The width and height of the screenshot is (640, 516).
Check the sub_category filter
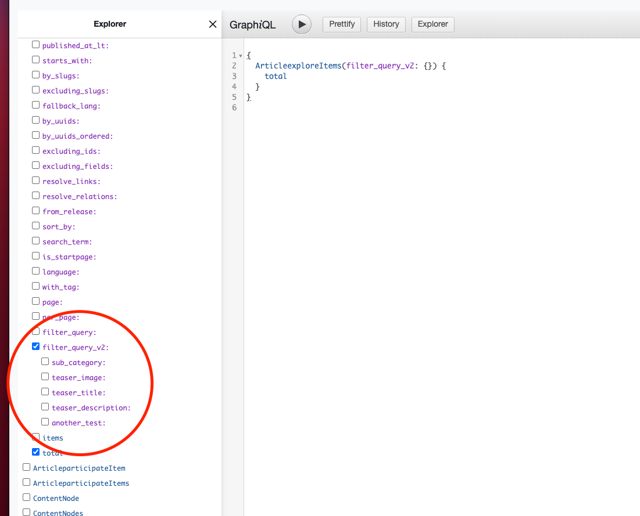tap(45, 361)
